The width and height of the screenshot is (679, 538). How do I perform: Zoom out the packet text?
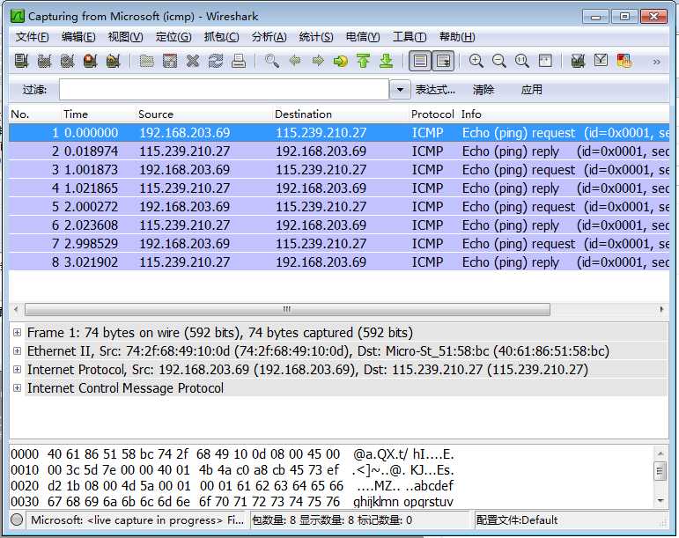pos(499,61)
